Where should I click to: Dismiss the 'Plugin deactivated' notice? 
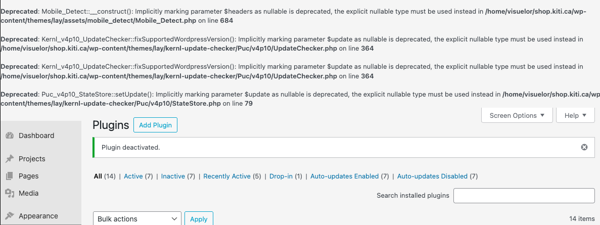coord(584,147)
